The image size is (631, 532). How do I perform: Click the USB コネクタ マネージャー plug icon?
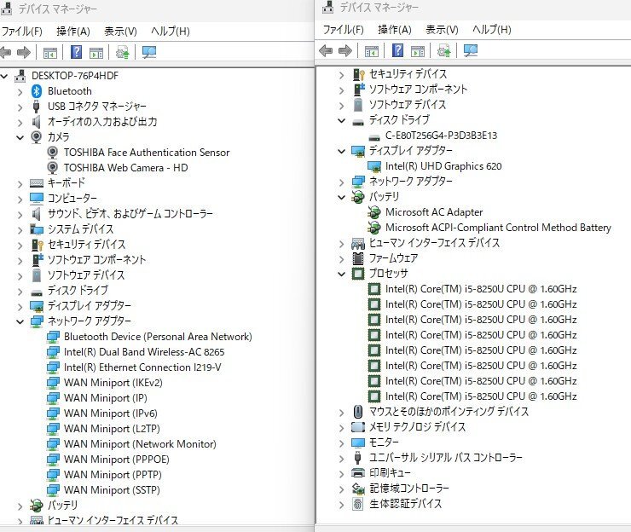click(x=36, y=107)
